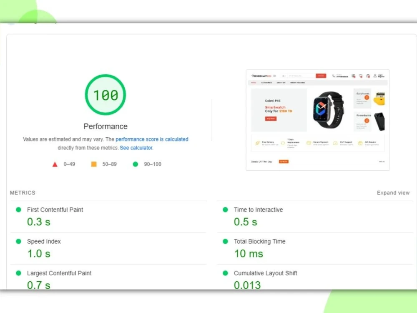Click the red search button in the site preview
Image resolution: width=417 pixels, height=313 pixels.
point(321,76)
